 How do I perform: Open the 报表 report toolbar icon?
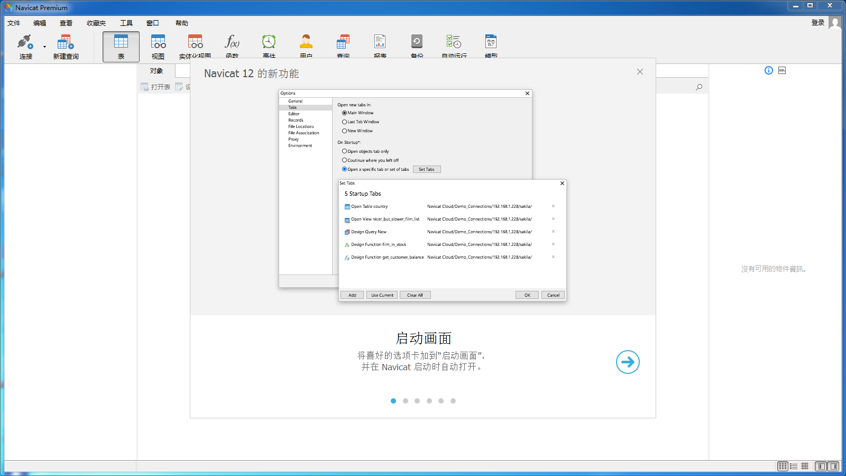380,47
